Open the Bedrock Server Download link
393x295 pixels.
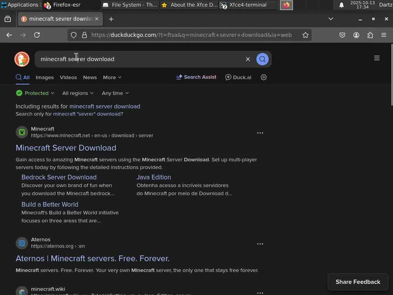point(59,177)
